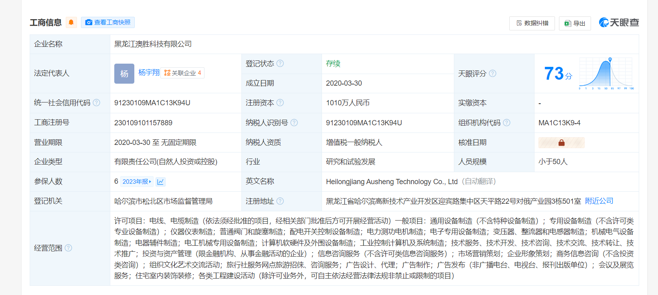Click the 数据纠错 button
The image size is (658, 295).
point(532,23)
